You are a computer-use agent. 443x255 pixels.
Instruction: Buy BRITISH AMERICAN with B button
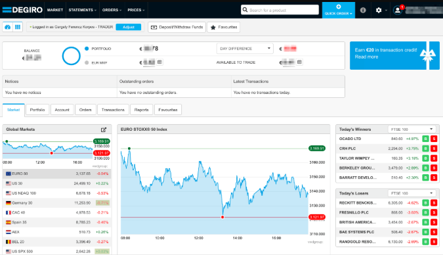(425, 222)
